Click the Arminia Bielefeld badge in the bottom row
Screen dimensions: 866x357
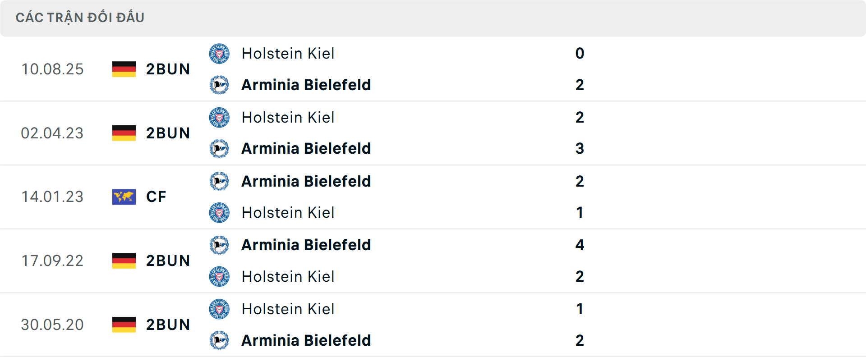tap(219, 341)
